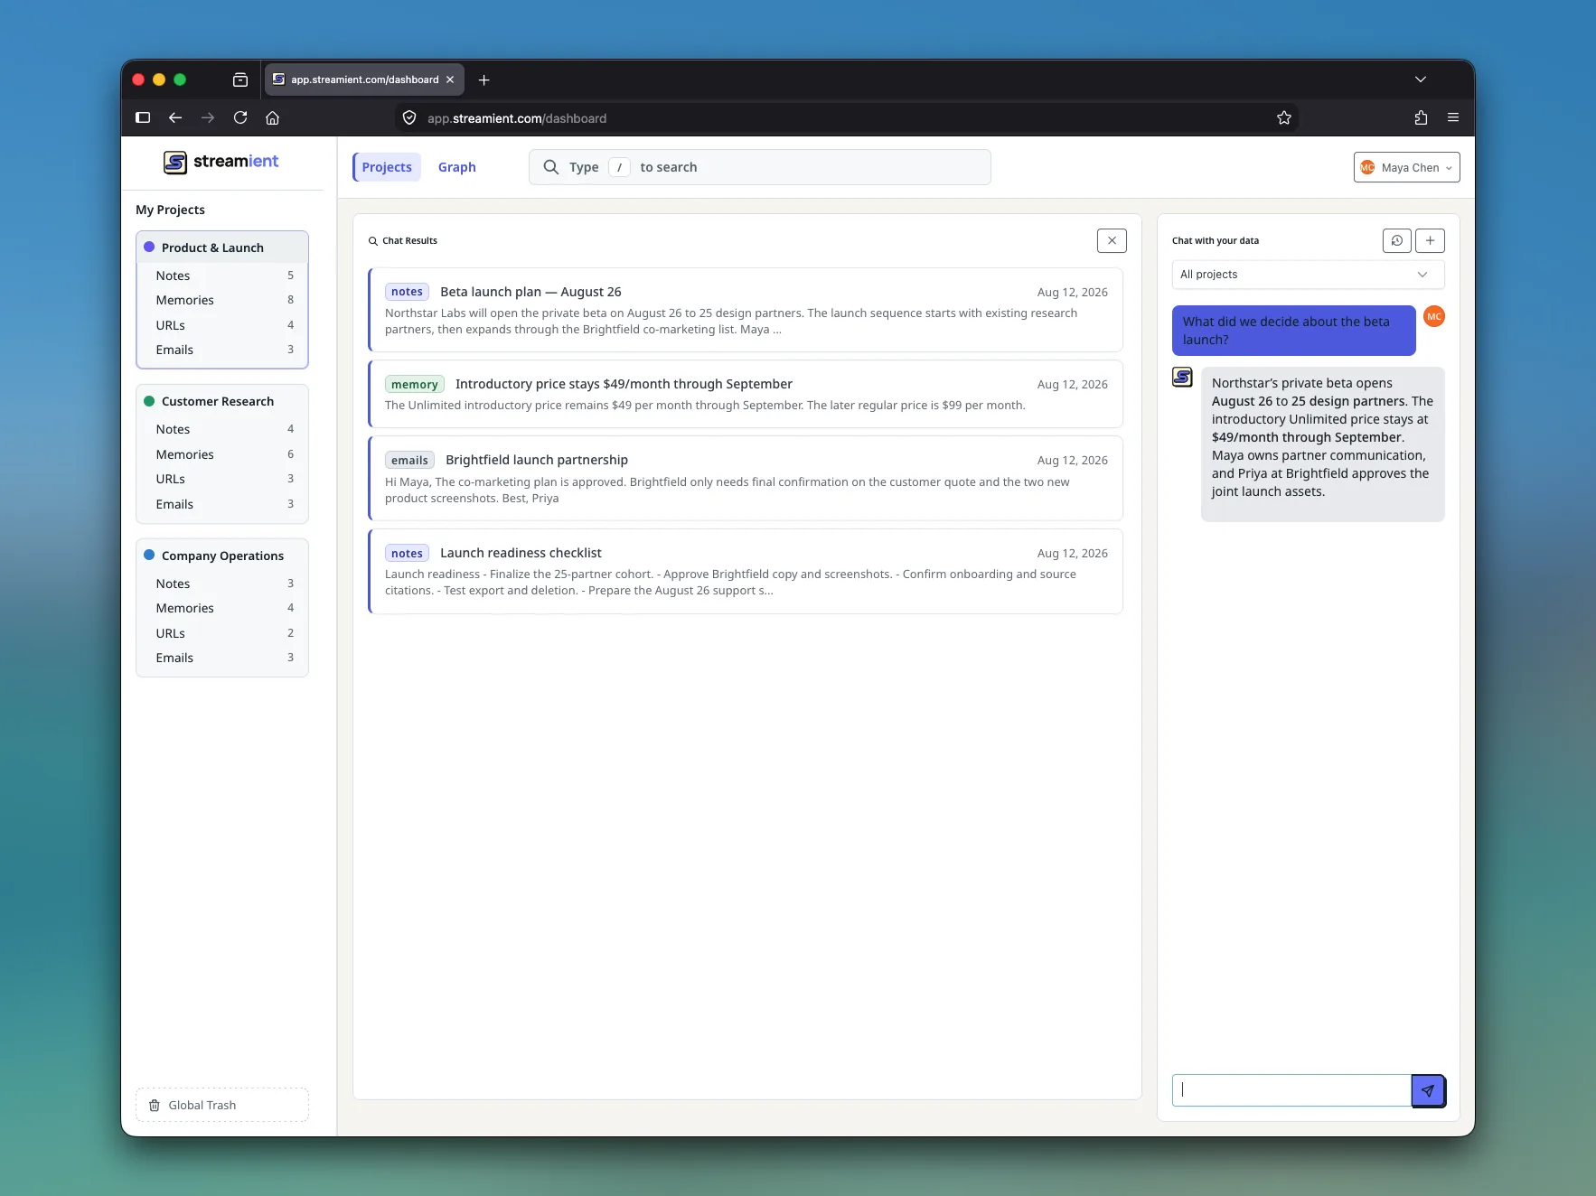
Task: Switch to the Projects tab
Action: 387,167
